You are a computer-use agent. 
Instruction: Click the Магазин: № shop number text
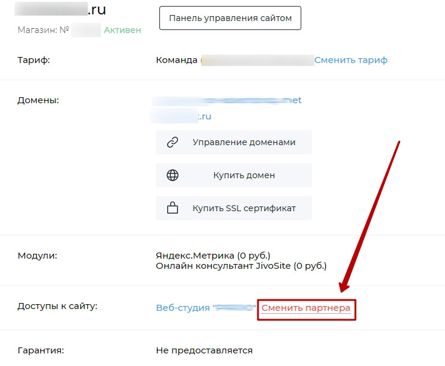click(45, 29)
